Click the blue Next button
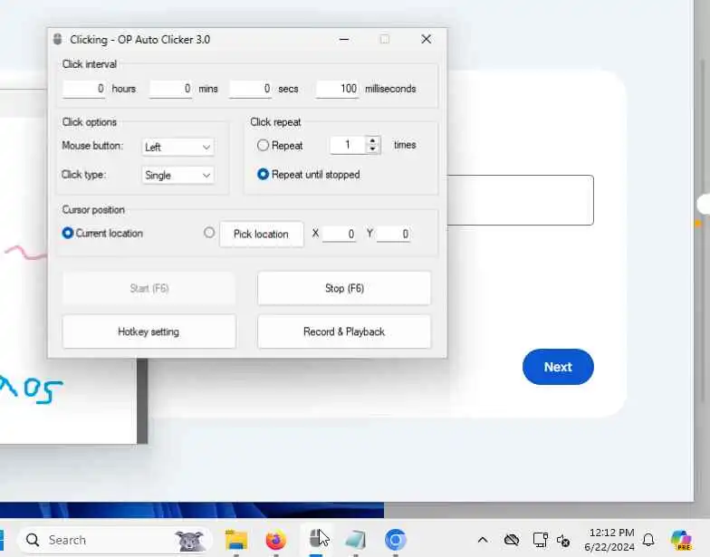710x557 pixels. [558, 367]
